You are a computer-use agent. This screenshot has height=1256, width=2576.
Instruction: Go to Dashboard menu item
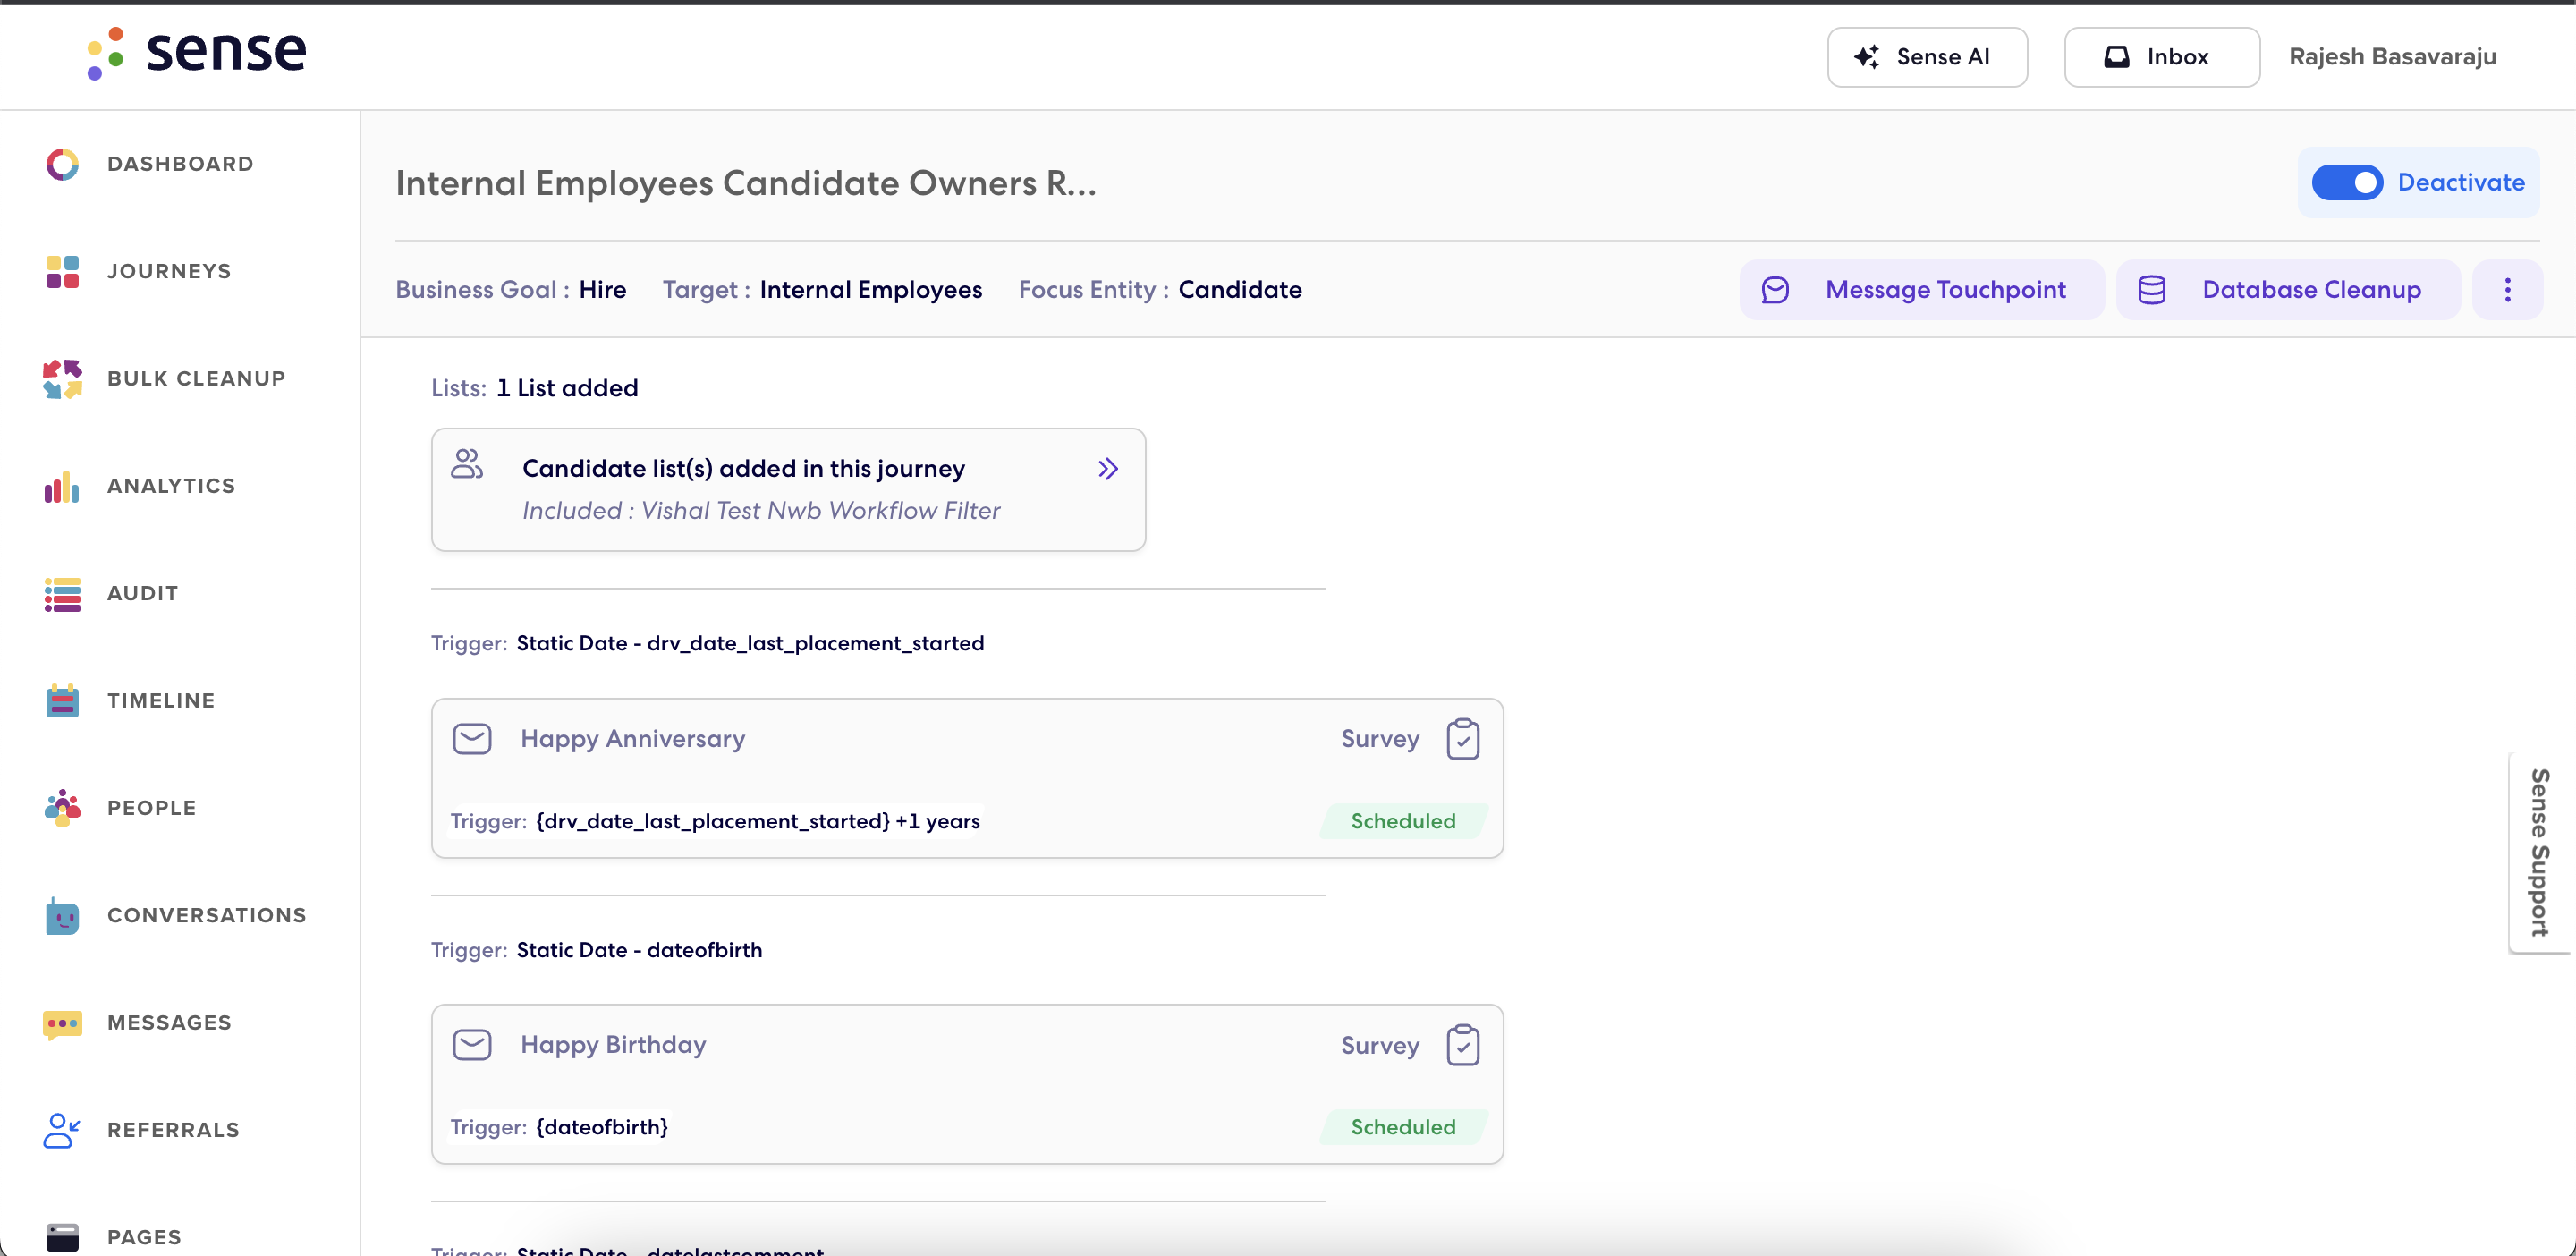click(180, 164)
